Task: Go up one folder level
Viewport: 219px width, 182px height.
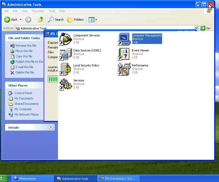Action: tap(41, 20)
